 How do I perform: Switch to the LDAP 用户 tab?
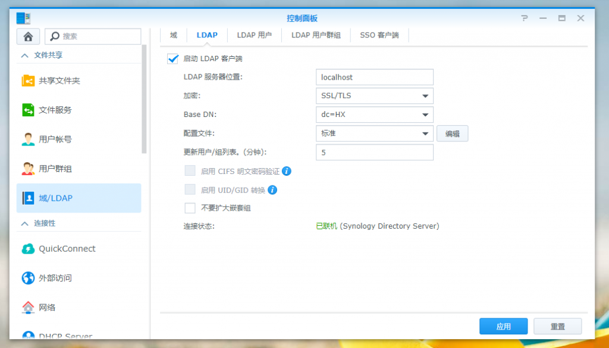pyautogui.click(x=254, y=35)
